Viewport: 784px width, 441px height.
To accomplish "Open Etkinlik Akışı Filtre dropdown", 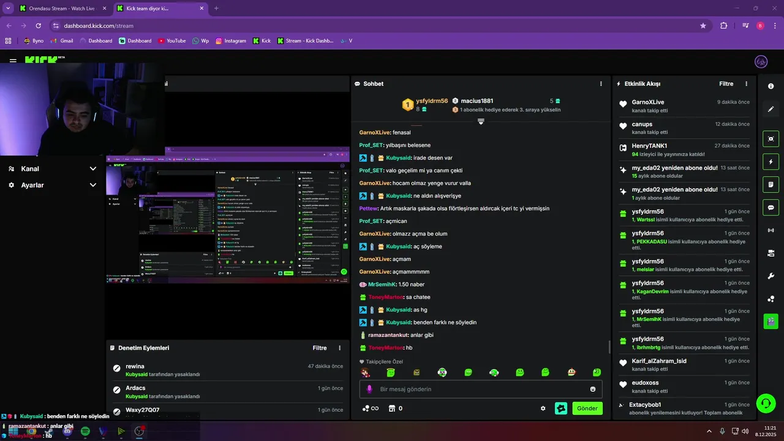I will point(726,84).
